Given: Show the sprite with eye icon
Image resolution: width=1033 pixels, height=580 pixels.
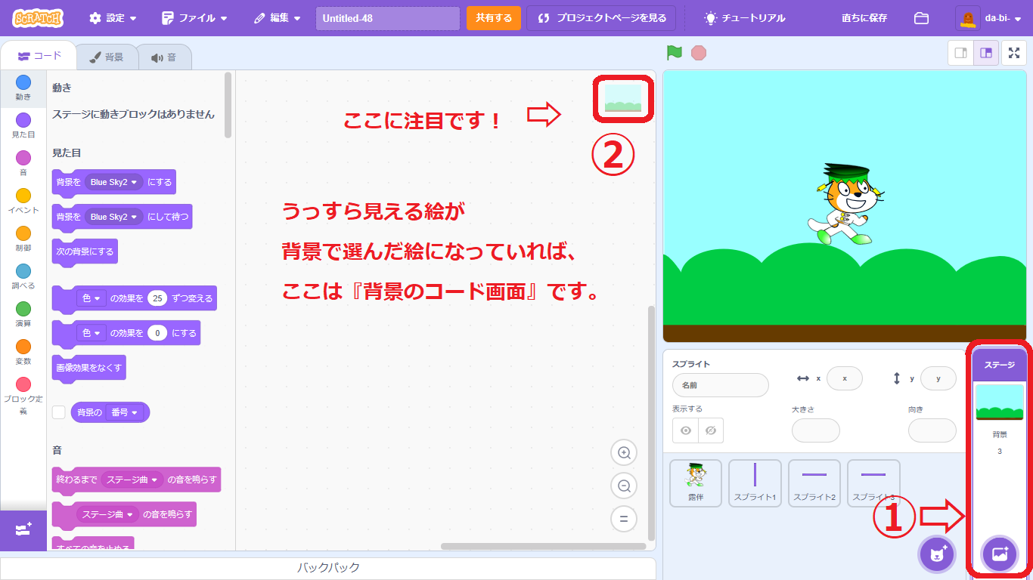Looking at the screenshot, I should click(x=686, y=430).
